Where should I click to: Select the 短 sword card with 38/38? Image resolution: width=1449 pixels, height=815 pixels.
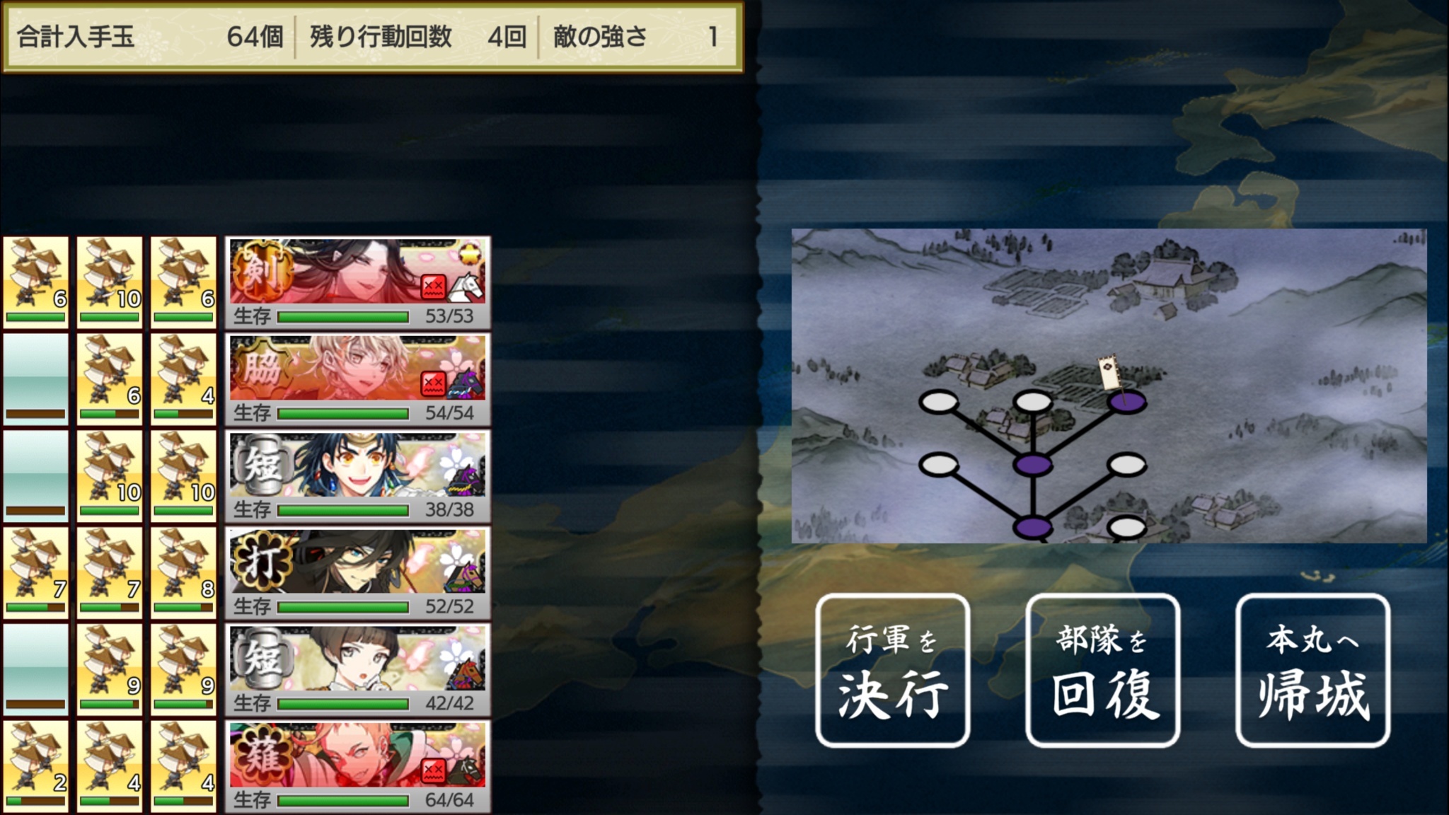click(357, 476)
